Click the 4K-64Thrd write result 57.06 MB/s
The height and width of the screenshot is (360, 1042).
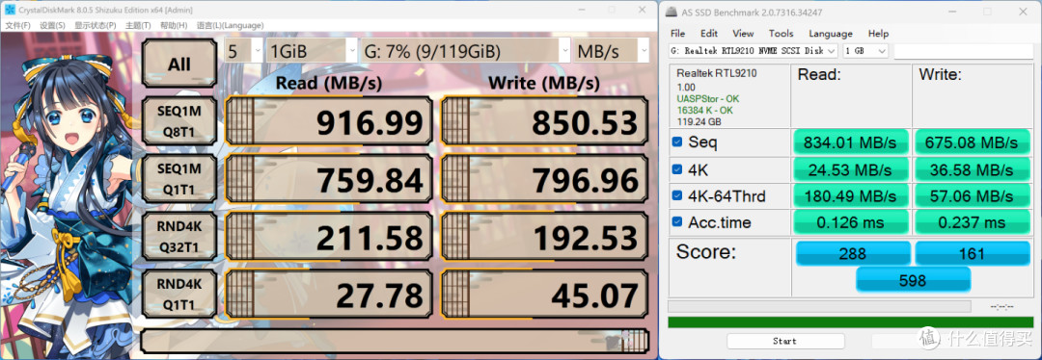[x=973, y=196]
